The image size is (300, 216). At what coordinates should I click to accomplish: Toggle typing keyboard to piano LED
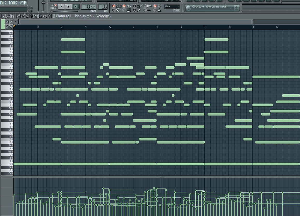114,6
